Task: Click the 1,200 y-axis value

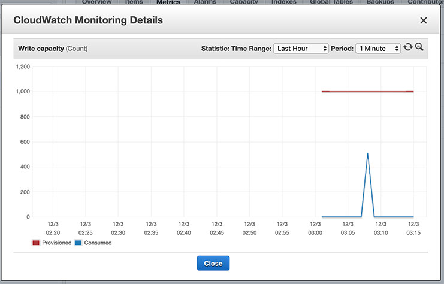Action: click(23, 67)
